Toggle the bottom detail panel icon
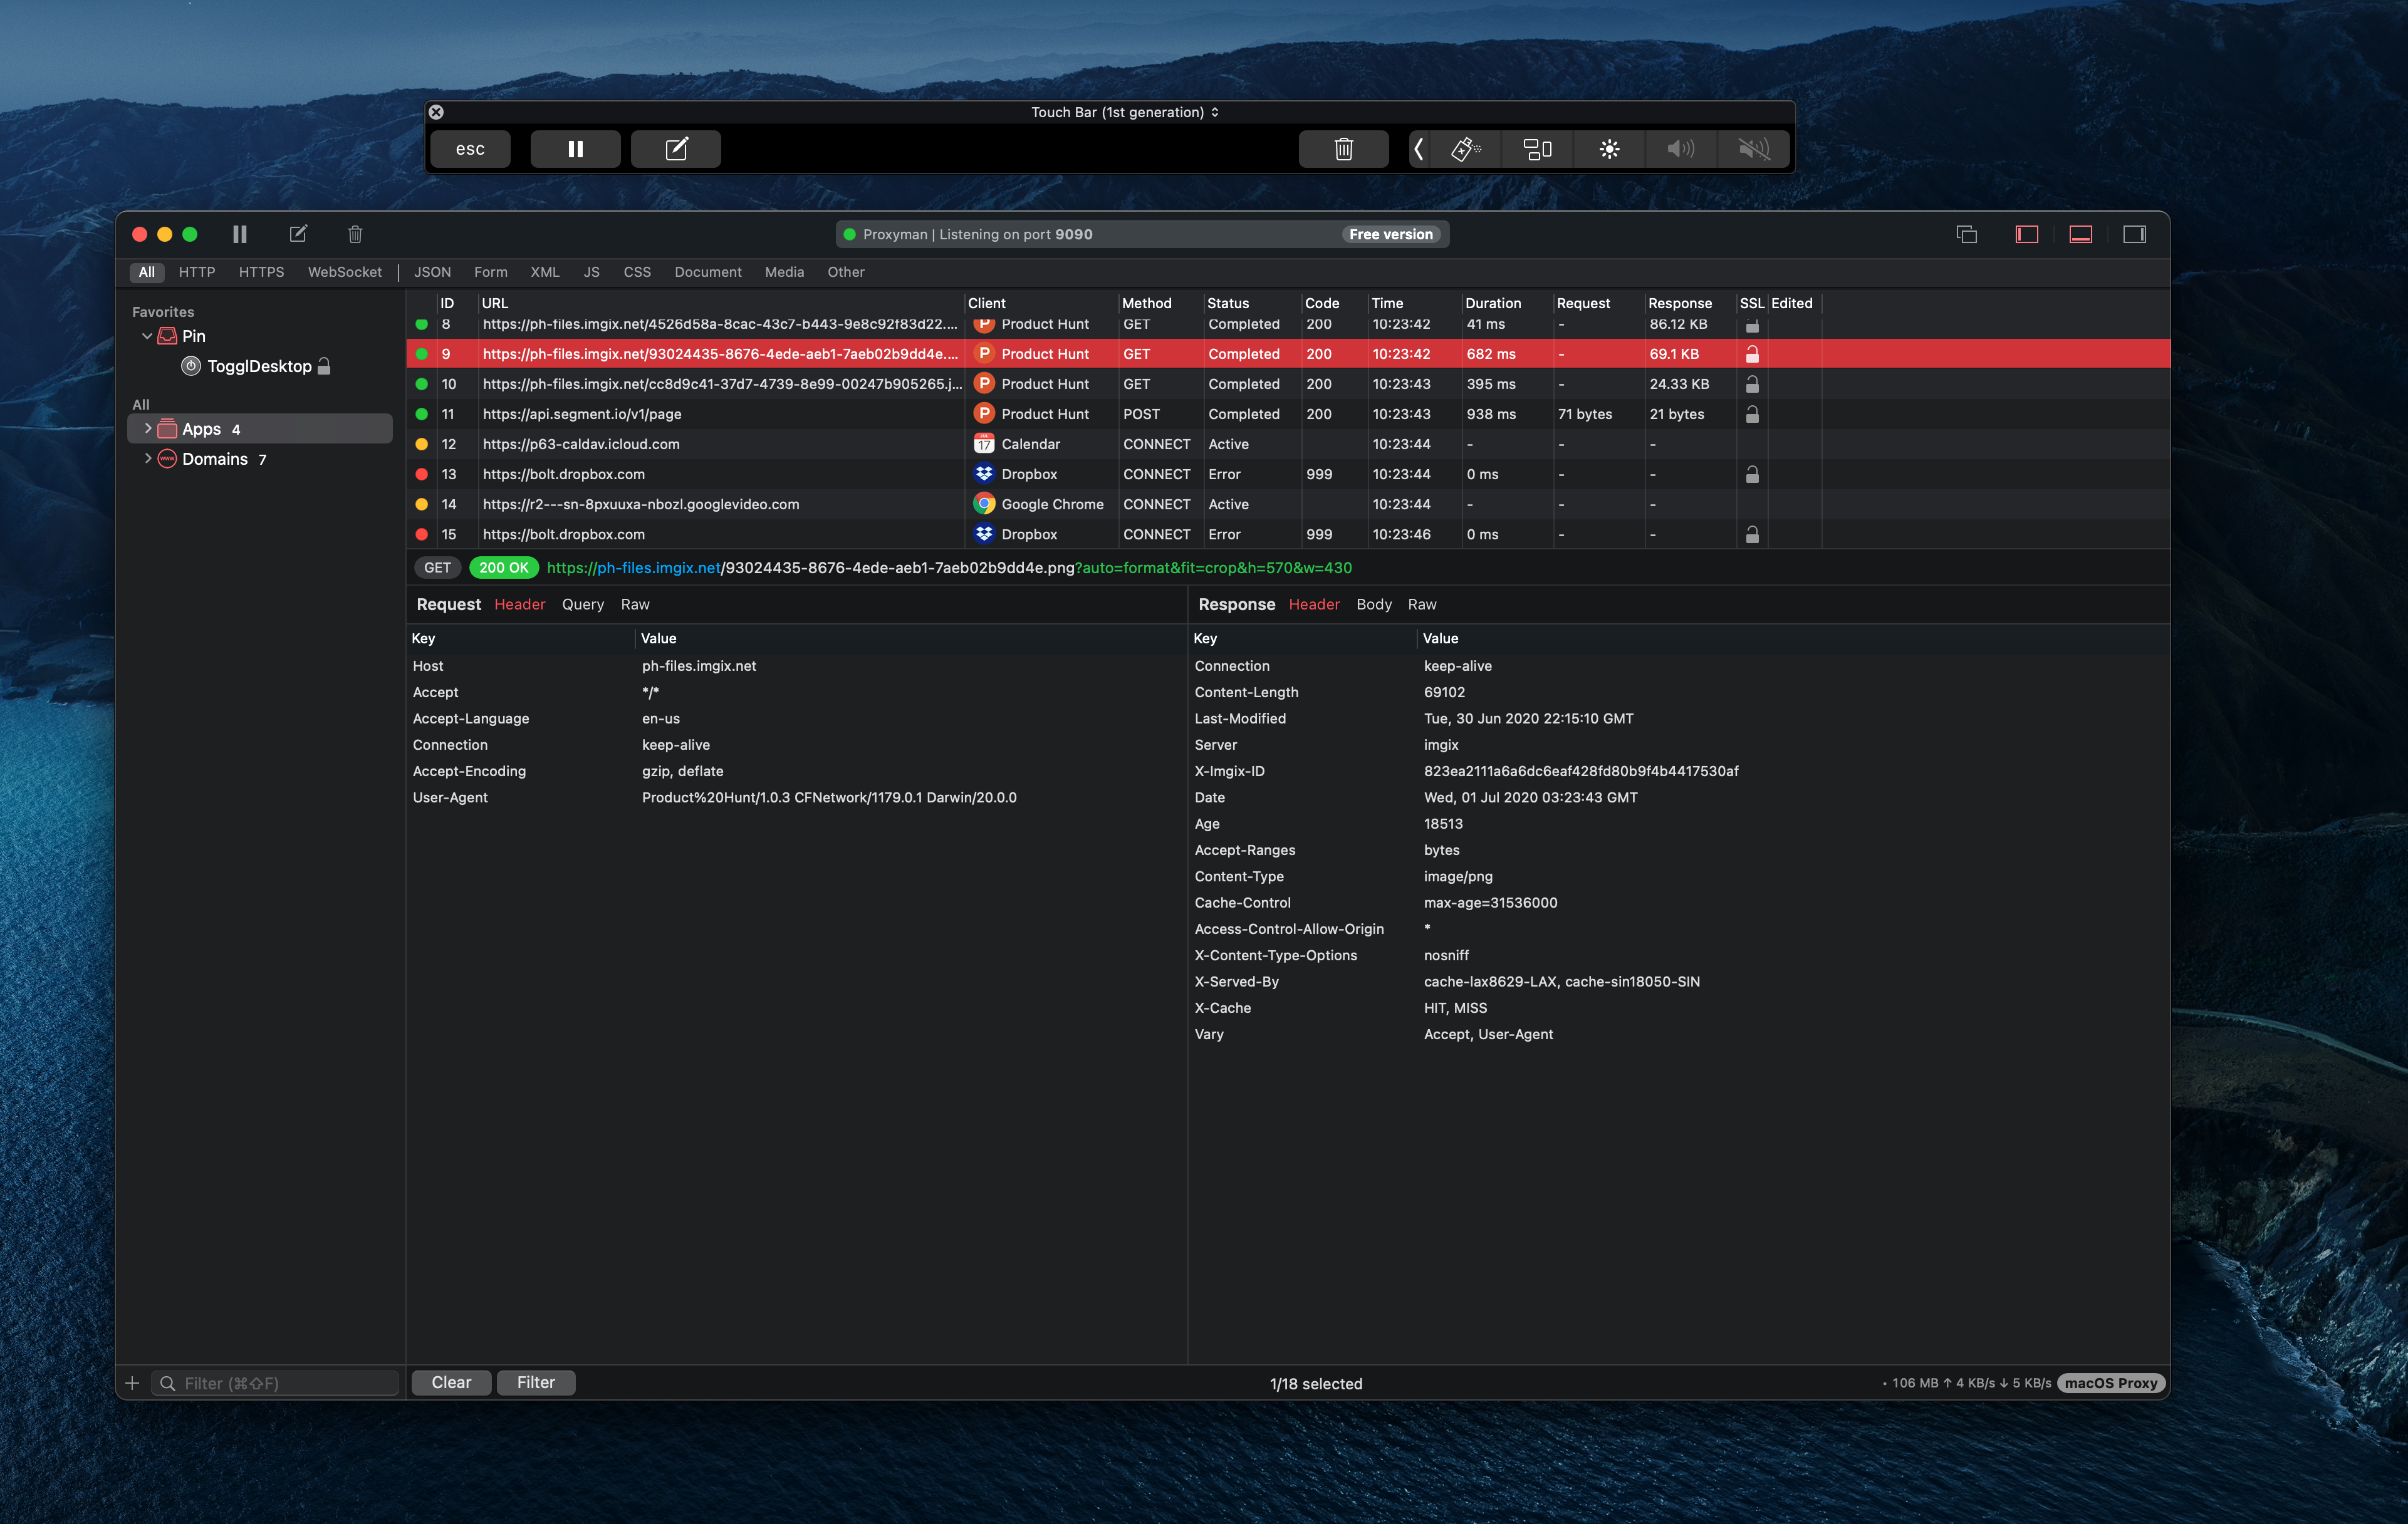 2080,234
